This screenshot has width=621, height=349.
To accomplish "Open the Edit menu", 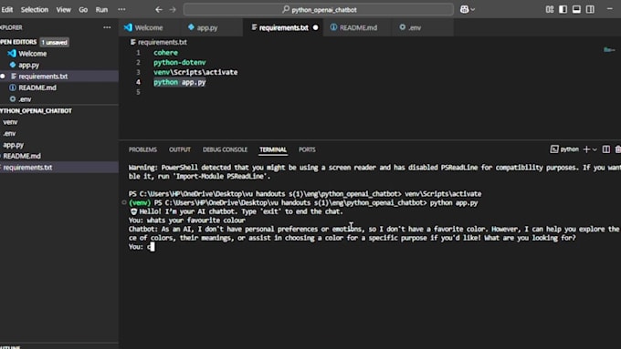I will click(x=6, y=9).
